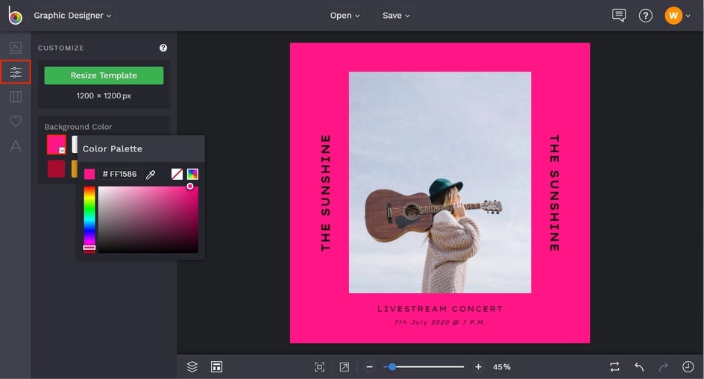Pick a color with the eyedropper tool
This screenshot has height=379, width=704.
pyautogui.click(x=151, y=175)
